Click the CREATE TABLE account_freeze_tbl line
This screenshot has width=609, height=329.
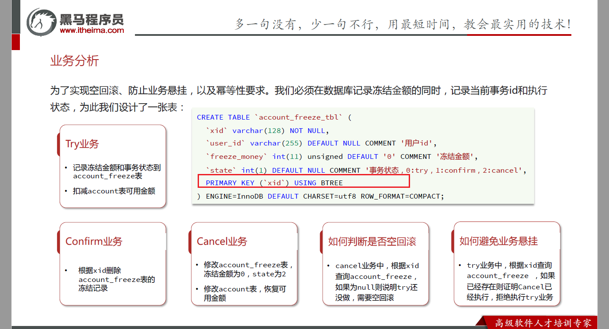click(x=275, y=117)
